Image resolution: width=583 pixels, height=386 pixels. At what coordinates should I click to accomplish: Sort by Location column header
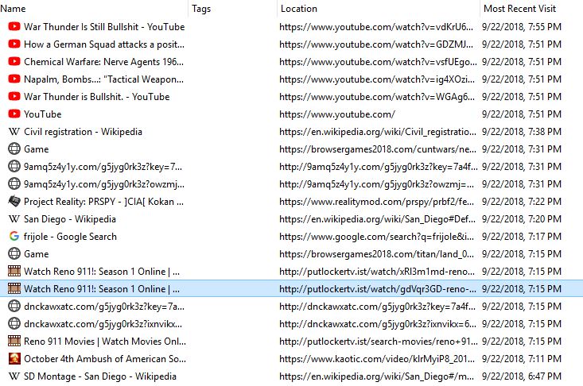[x=378, y=9]
